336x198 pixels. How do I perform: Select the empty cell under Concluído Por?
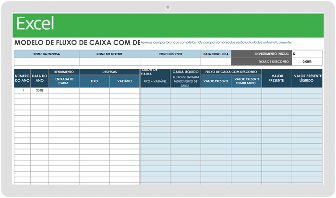pos(170,62)
